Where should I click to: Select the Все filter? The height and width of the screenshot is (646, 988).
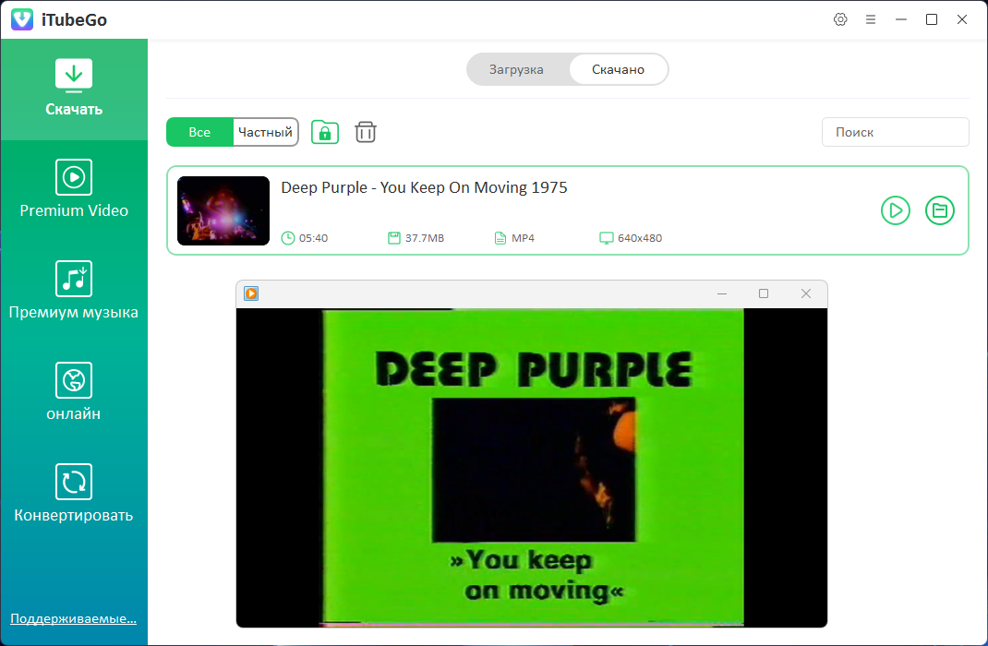coord(199,132)
